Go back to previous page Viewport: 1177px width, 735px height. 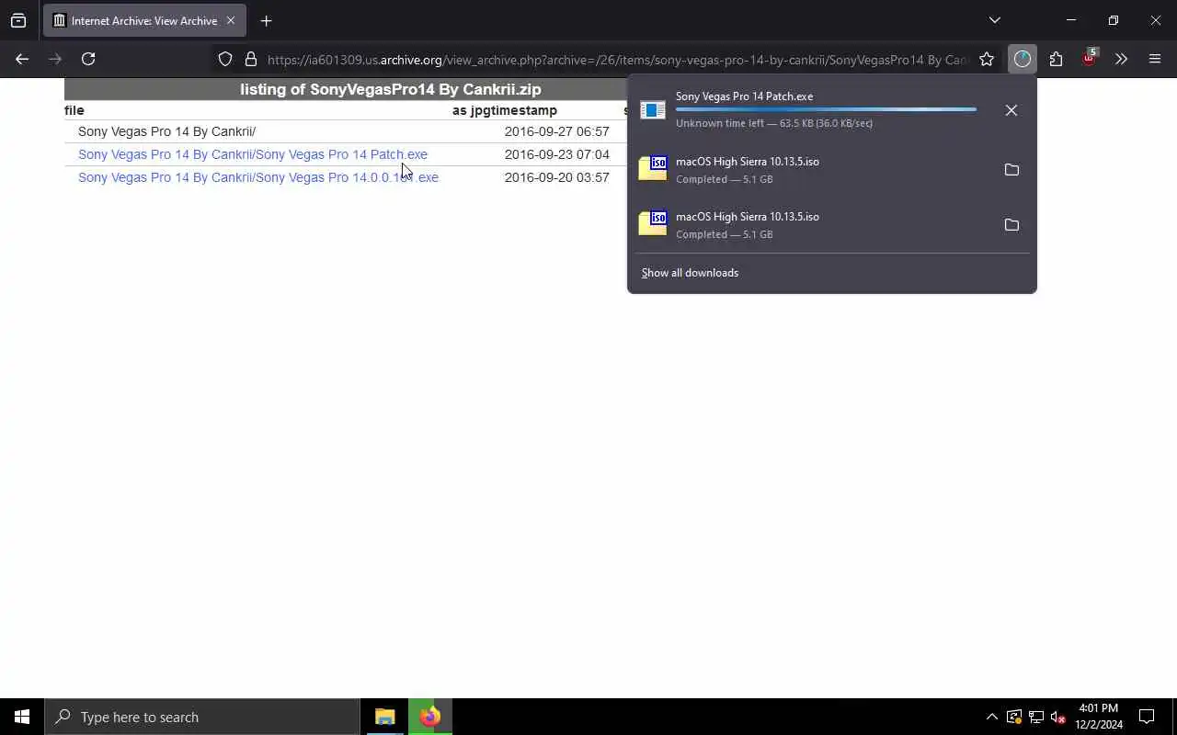(x=22, y=59)
